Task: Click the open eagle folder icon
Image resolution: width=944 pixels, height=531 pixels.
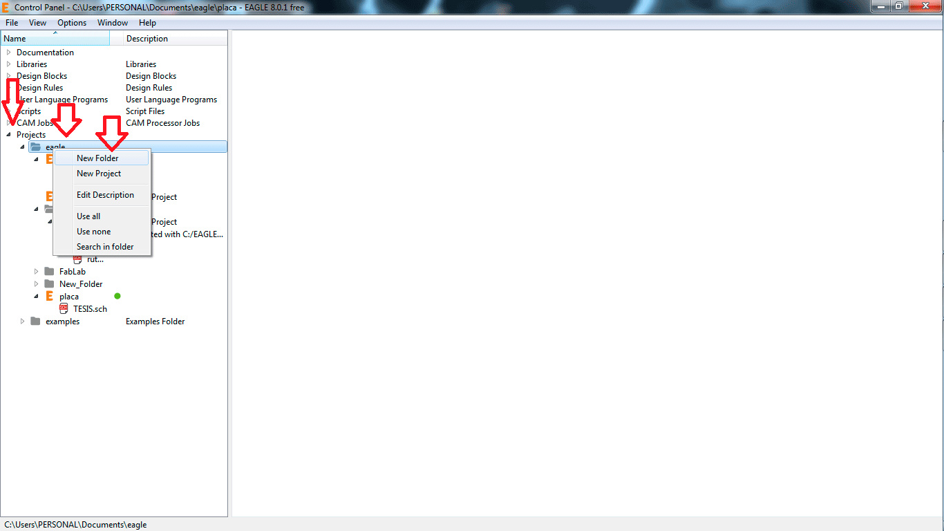Action: 35,147
